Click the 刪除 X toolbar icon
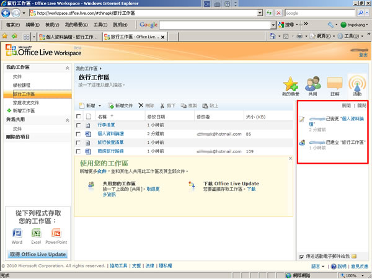 141,105
